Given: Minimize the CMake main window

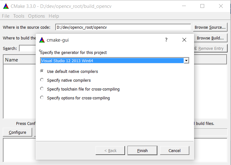Looking at the screenshot, I should pyautogui.click(x=185, y=6).
